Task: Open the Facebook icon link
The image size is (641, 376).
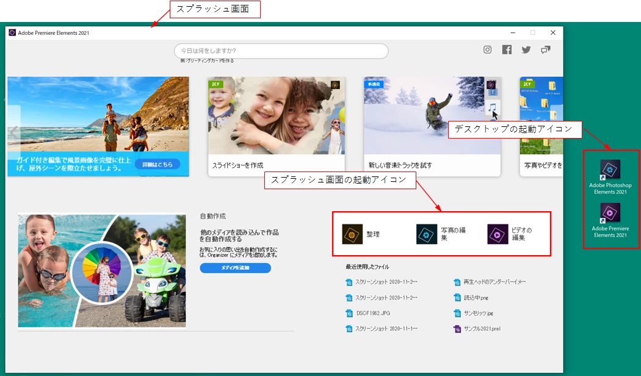Action: (x=507, y=50)
